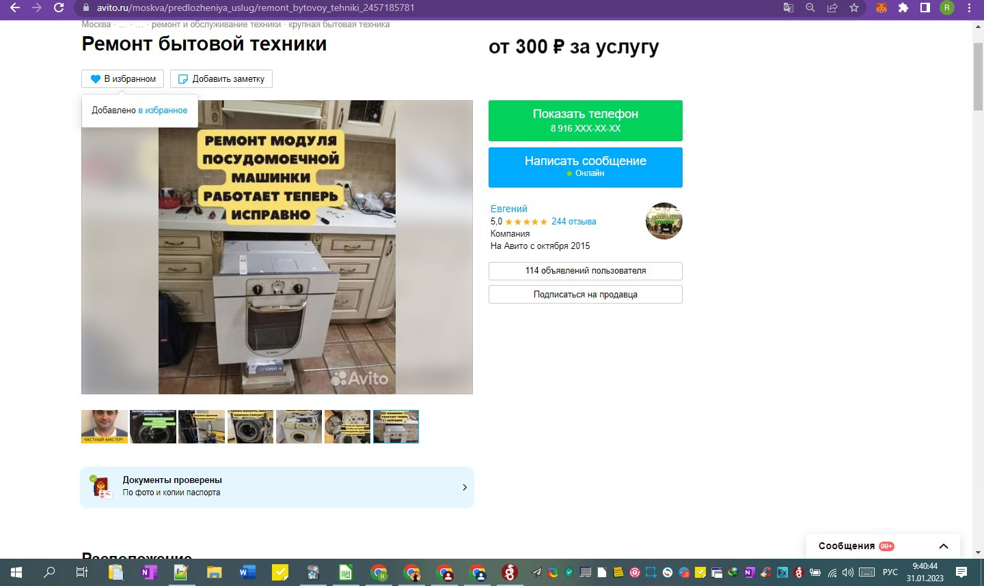Select the fourth washing machine thumbnail
Screen dimensions: 984x586
point(250,426)
